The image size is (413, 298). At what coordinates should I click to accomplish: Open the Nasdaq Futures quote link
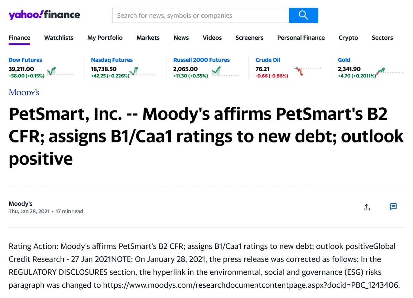[112, 60]
